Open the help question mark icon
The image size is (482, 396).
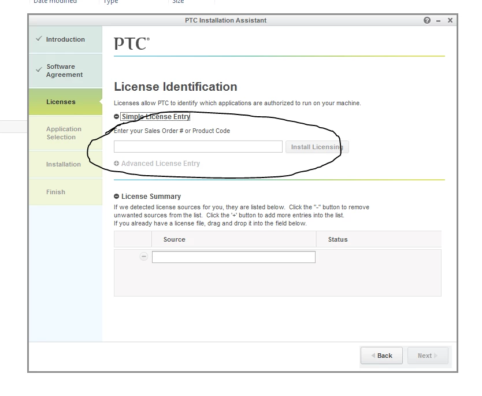[x=427, y=20]
